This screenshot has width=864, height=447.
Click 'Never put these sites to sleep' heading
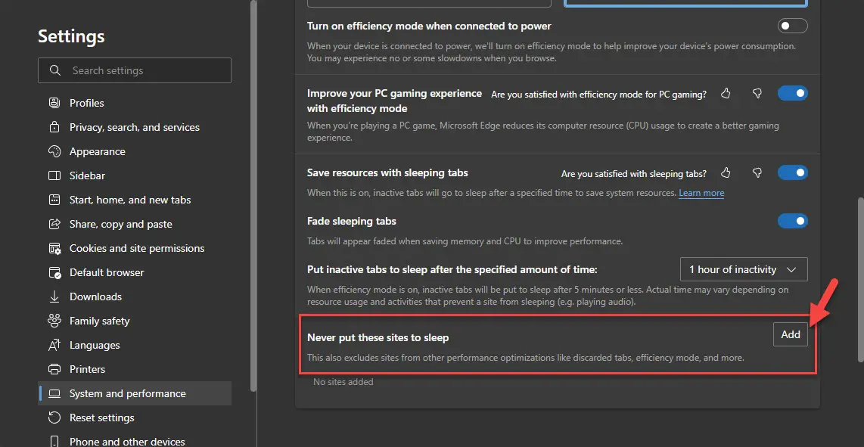378,337
